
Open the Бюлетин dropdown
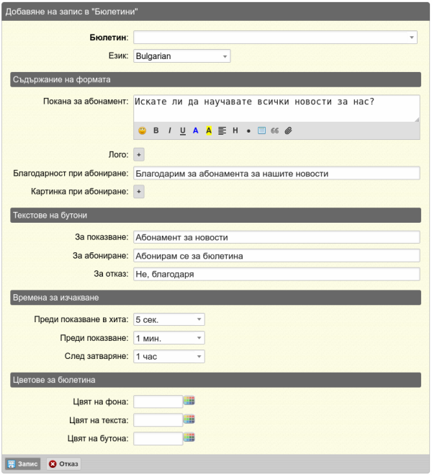(x=275, y=37)
